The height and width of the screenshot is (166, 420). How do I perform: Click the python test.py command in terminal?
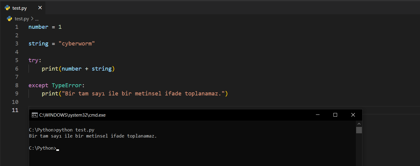(x=75, y=130)
